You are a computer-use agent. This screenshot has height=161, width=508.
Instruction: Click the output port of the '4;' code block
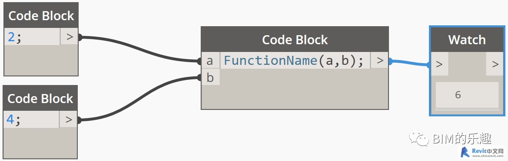tap(68, 119)
